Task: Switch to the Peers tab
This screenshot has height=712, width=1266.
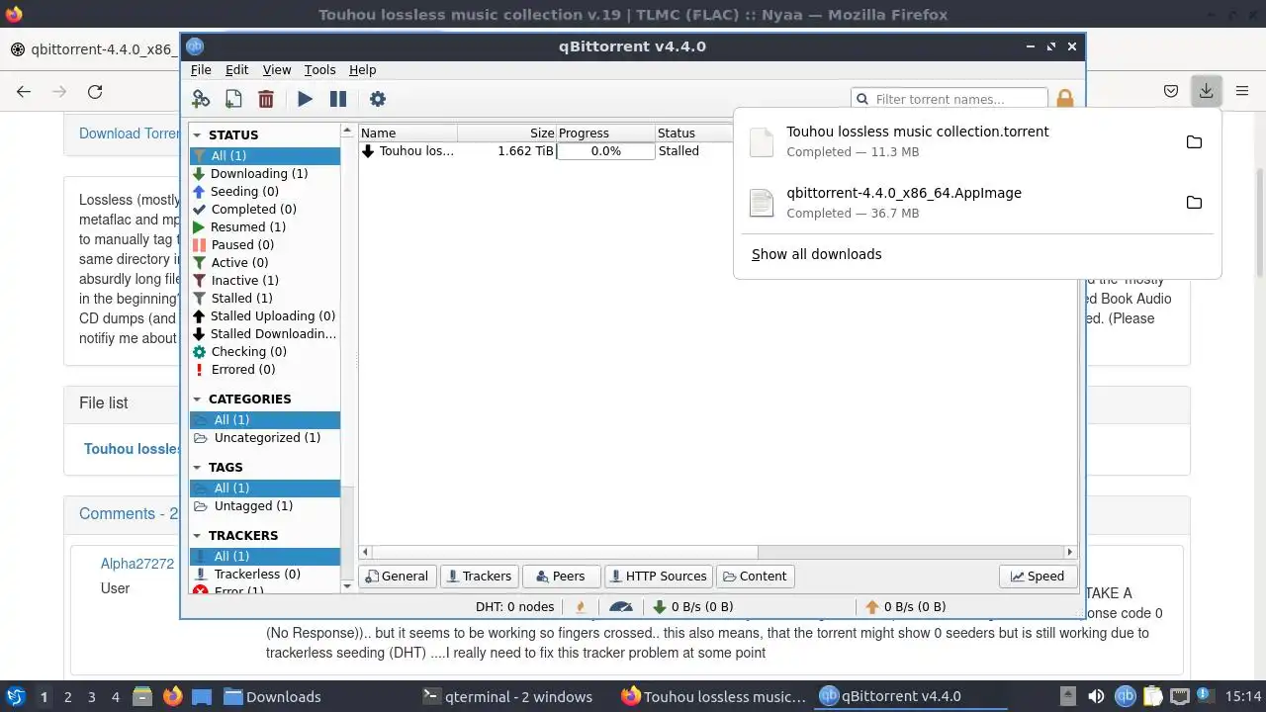Action: [x=561, y=576]
